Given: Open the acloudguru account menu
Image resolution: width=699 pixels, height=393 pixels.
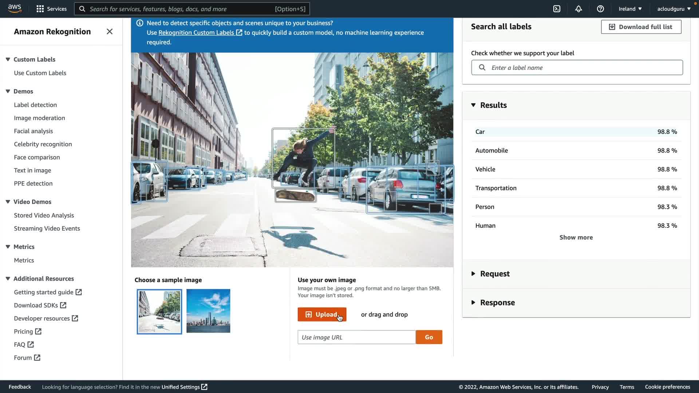Looking at the screenshot, I should [x=674, y=9].
